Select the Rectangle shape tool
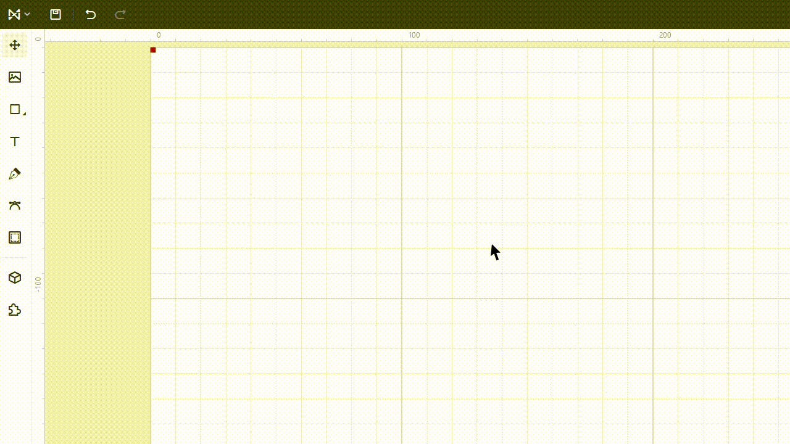790x444 pixels. 15,109
